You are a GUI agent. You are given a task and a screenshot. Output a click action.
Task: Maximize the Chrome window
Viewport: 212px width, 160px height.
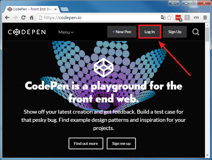click(194, 3)
